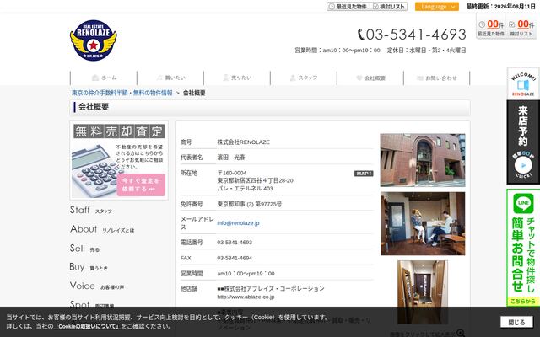This screenshot has height=337, width=540.
Task: Open お問い合わせ menu item
Action: click(437, 78)
